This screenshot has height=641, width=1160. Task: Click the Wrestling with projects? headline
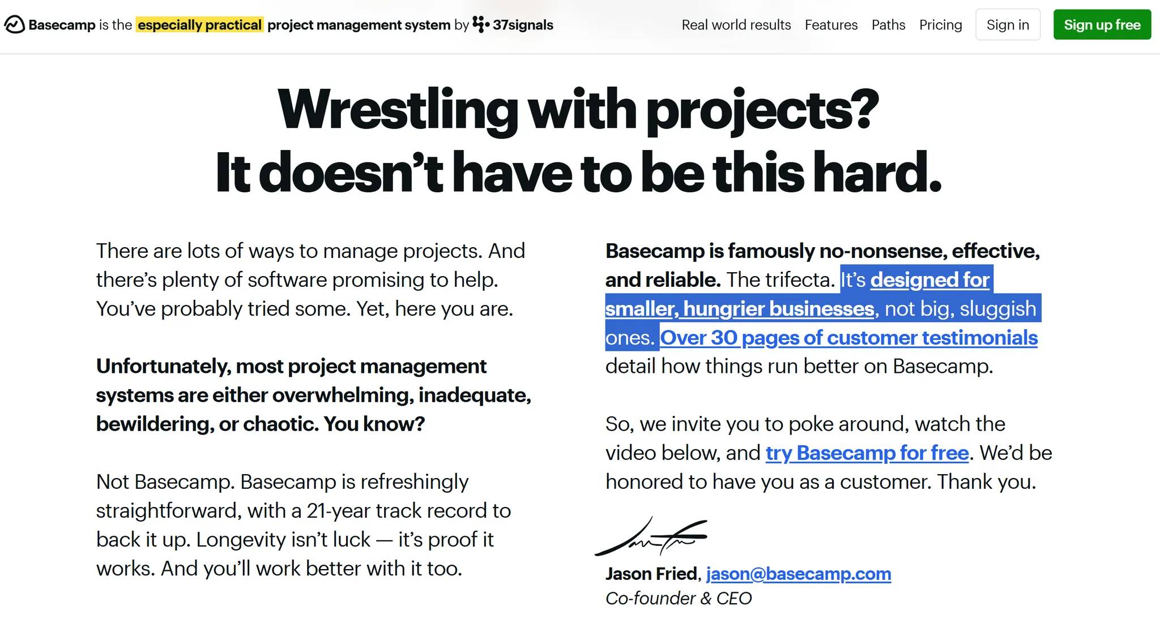578,110
